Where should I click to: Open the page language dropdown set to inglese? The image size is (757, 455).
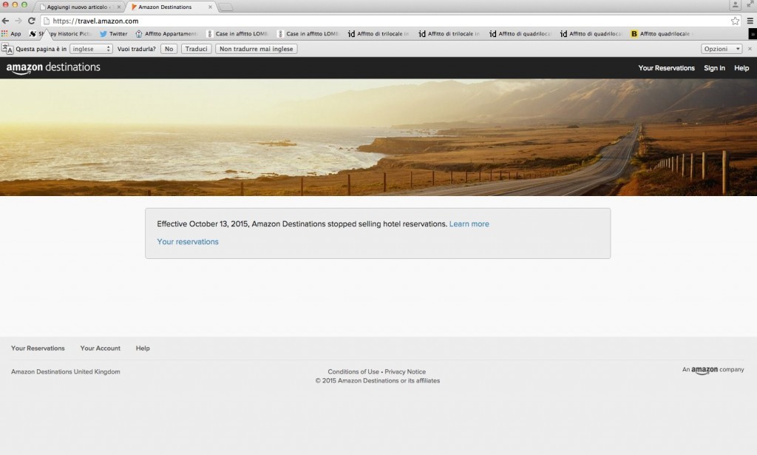(x=90, y=49)
